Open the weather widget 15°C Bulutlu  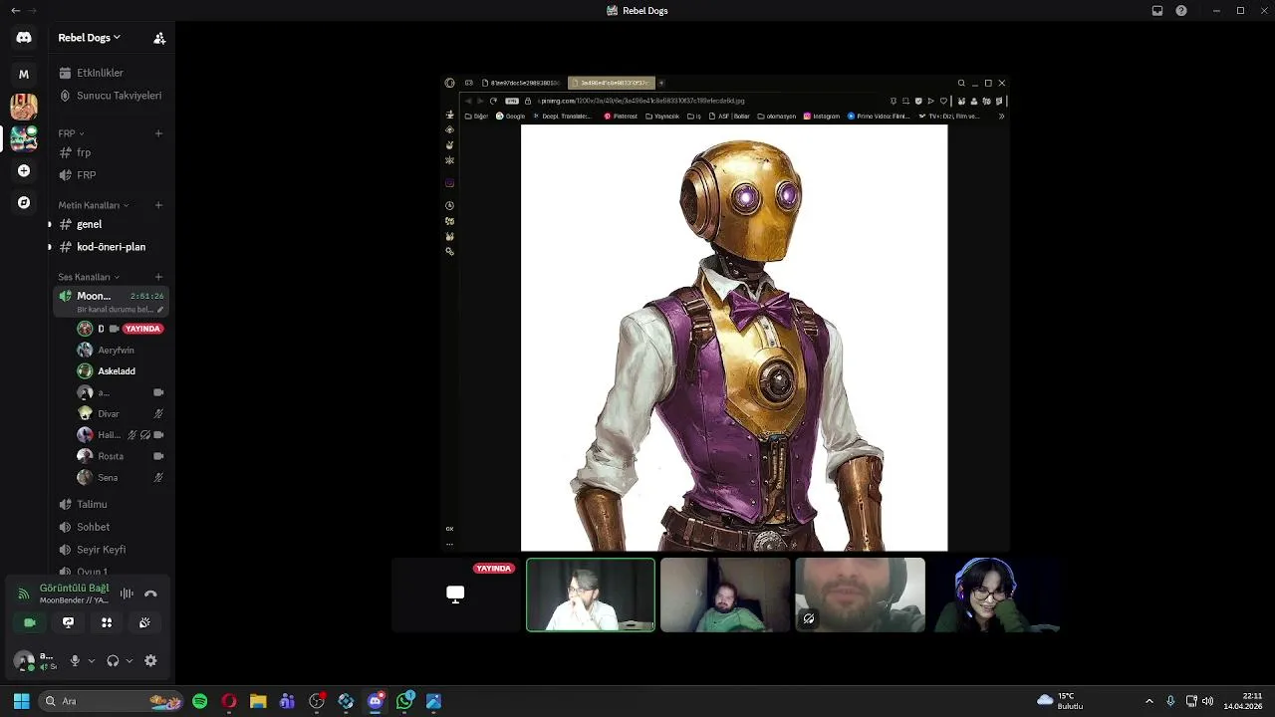[x=1060, y=701]
